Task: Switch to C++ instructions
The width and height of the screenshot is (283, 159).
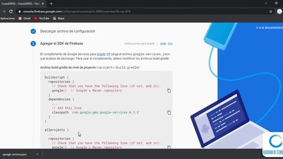Action: pyautogui.click(x=170, y=44)
